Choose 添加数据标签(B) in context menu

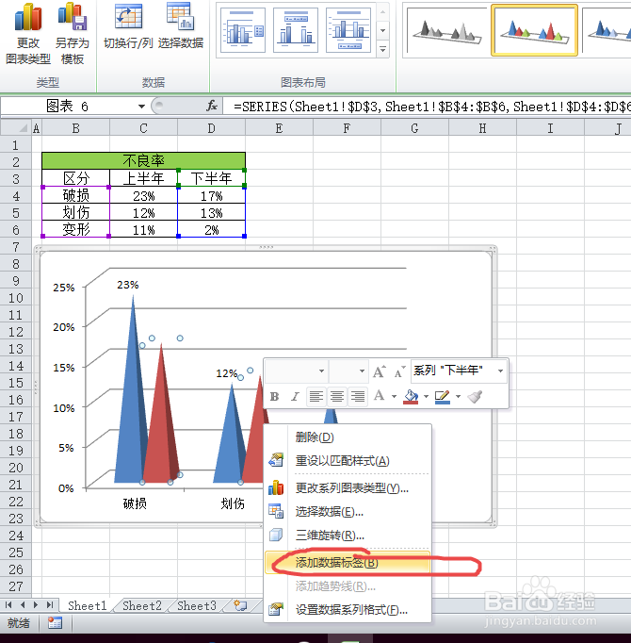[348, 563]
